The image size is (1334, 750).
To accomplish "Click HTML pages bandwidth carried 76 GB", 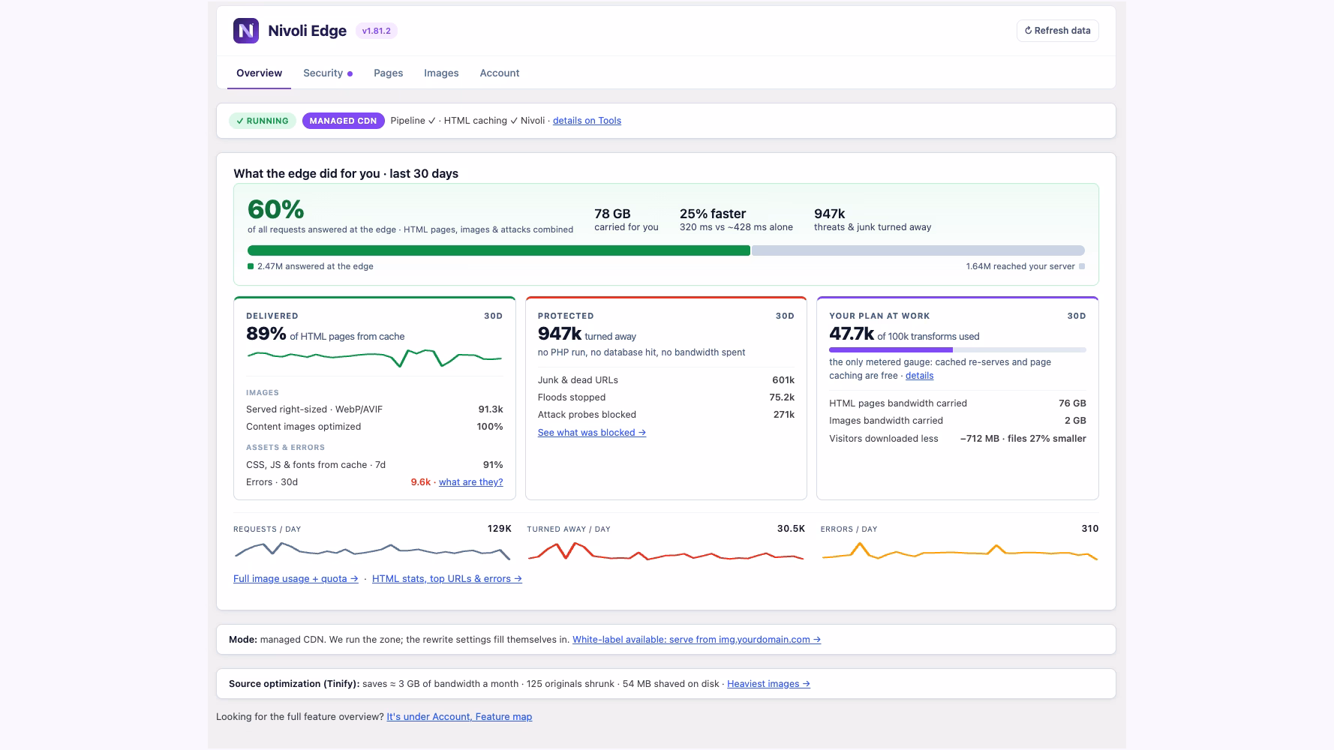I will [x=957, y=403].
